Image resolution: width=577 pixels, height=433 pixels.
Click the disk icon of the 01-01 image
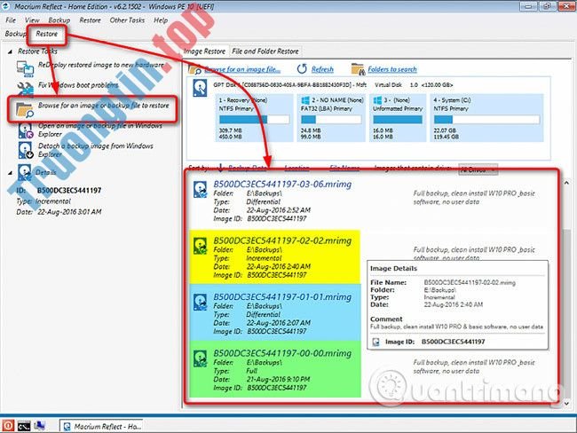pos(201,302)
